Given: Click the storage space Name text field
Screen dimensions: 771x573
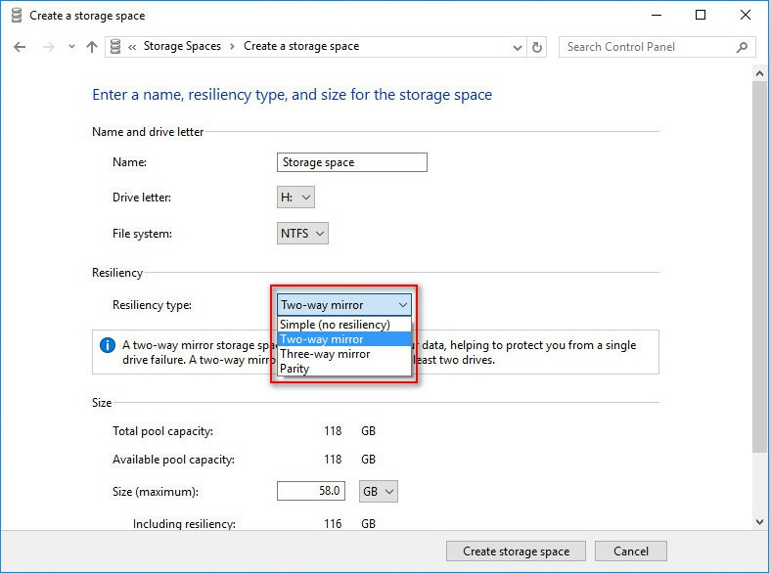Looking at the screenshot, I should pos(352,162).
